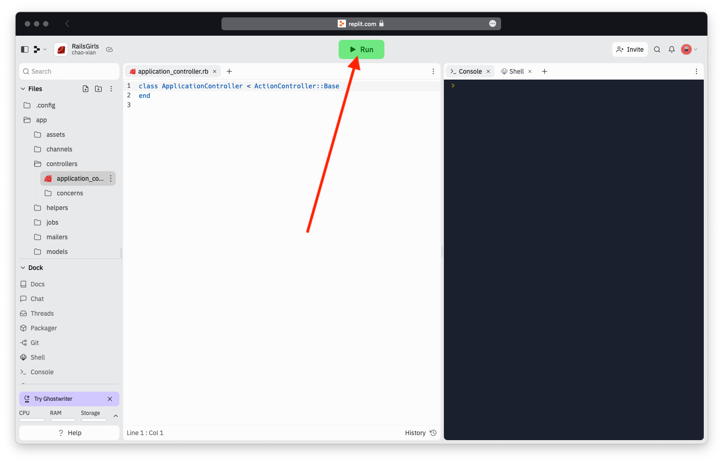This screenshot has height=463, width=723.
Task: Click the RAM usage bar
Action: pos(63,420)
